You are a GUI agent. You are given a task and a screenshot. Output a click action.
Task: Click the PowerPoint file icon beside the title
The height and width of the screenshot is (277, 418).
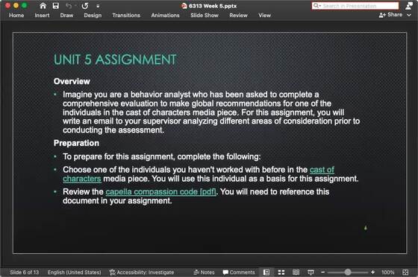(x=184, y=6)
